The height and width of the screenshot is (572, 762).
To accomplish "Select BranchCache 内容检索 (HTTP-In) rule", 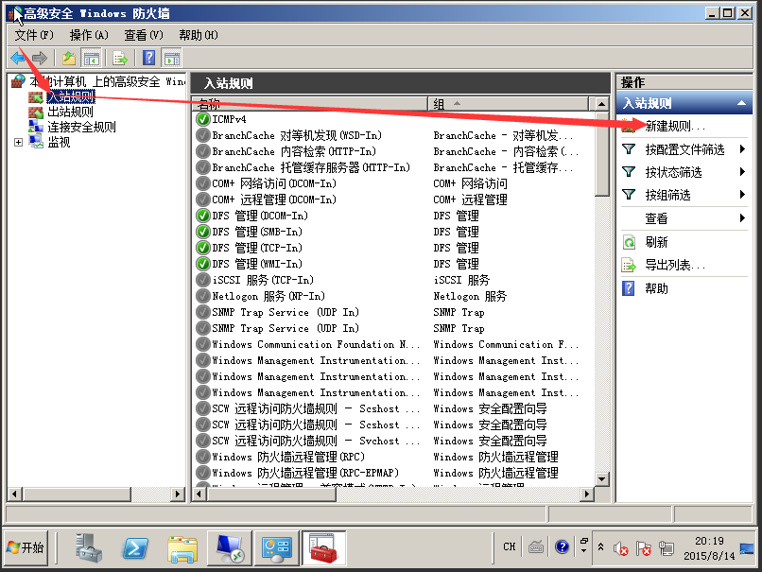I will tap(393, 151).
